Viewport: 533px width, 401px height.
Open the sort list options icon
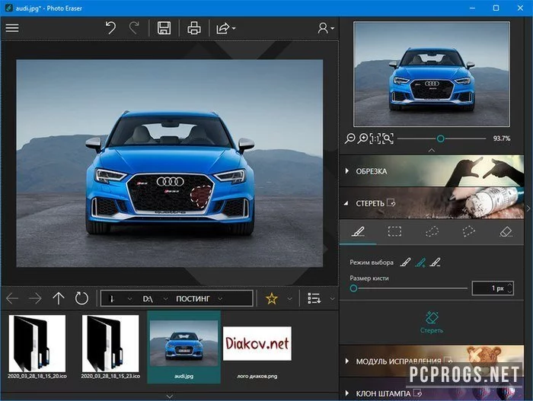[x=314, y=298]
